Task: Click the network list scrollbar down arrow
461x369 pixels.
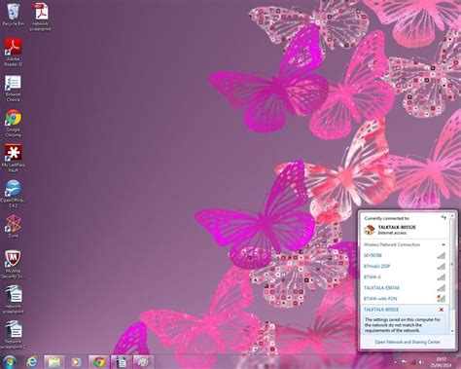Action: pos(452,331)
